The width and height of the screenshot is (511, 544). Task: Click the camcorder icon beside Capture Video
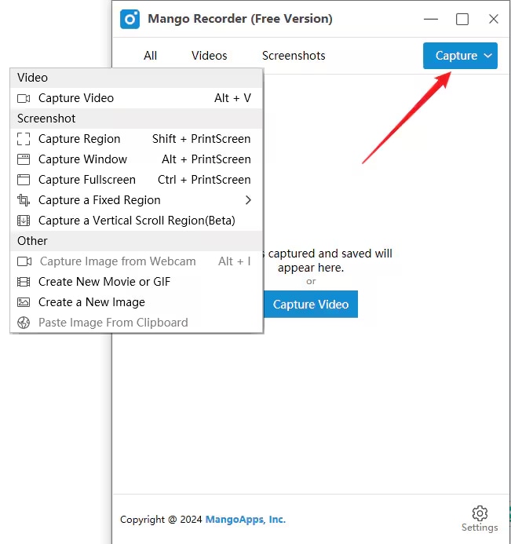(24, 98)
